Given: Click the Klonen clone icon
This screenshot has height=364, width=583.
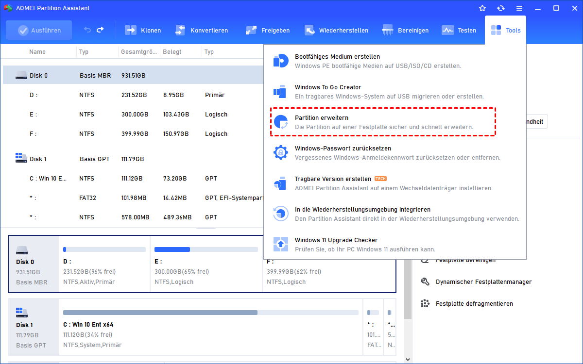Looking at the screenshot, I should coord(131,30).
